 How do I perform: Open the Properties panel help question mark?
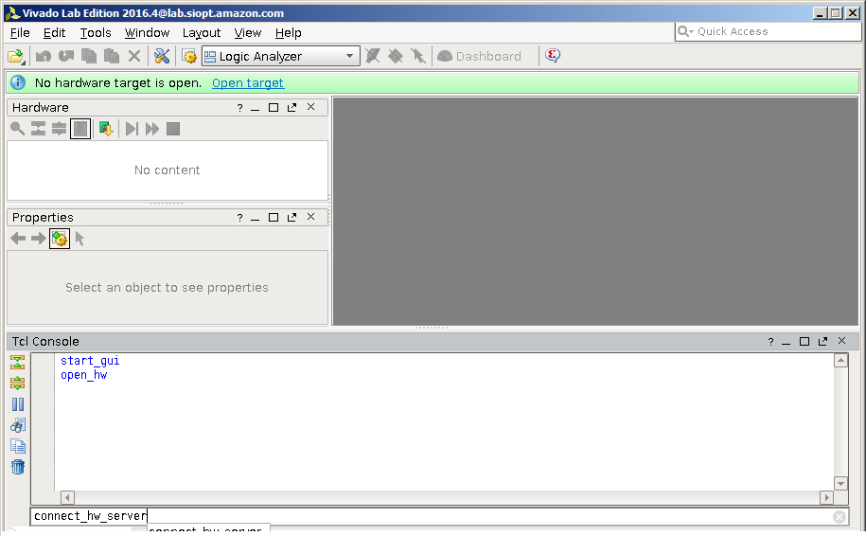(x=239, y=218)
